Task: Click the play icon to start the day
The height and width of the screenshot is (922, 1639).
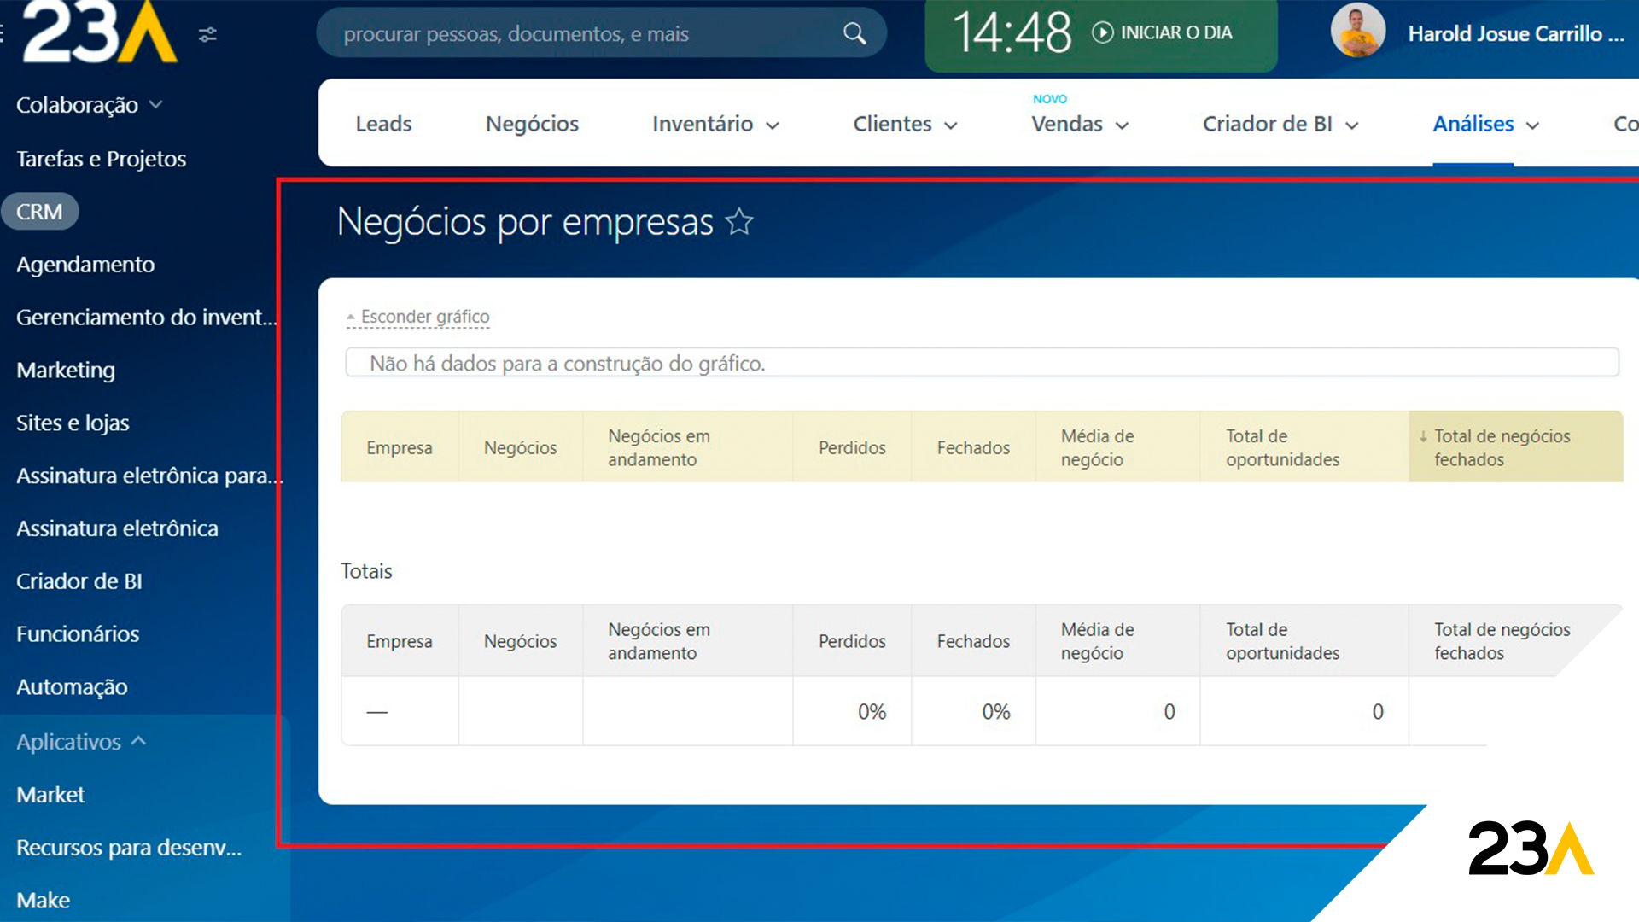Action: coord(1102,32)
